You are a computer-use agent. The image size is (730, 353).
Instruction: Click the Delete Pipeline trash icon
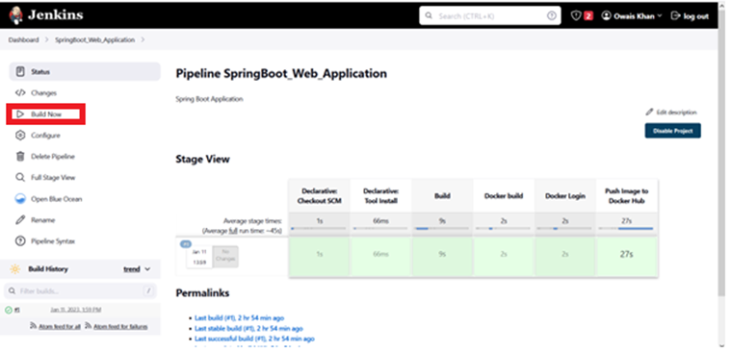click(x=20, y=156)
